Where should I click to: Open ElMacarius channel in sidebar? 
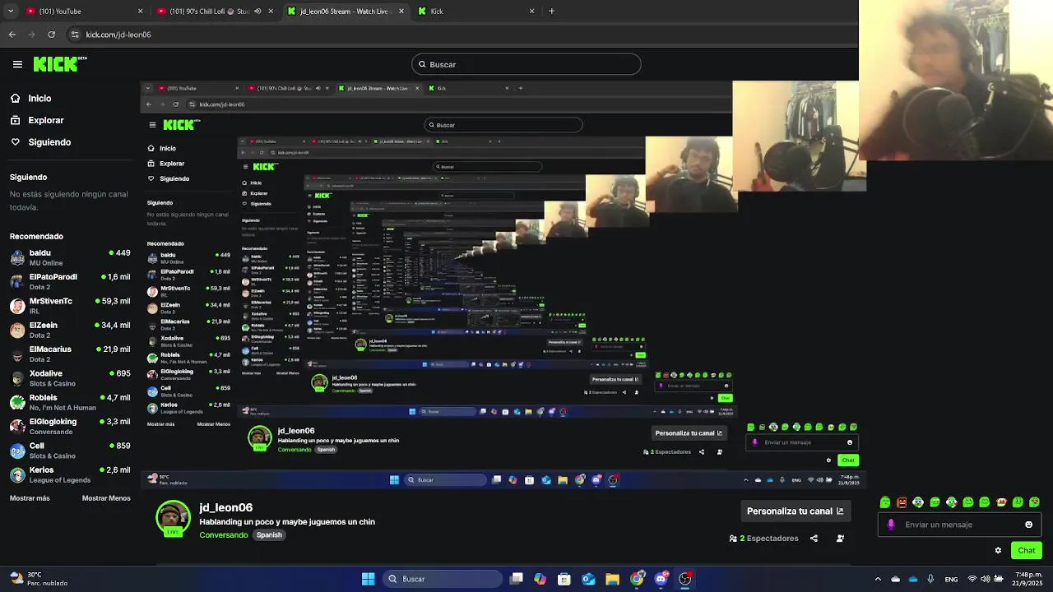point(70,354)
